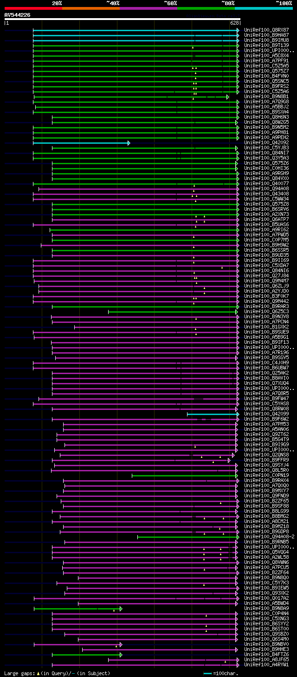Screen dimensions: 297x677
Task: Select the UniRef100_Q7XUQ4 label
Action: (x=266, y=383)
